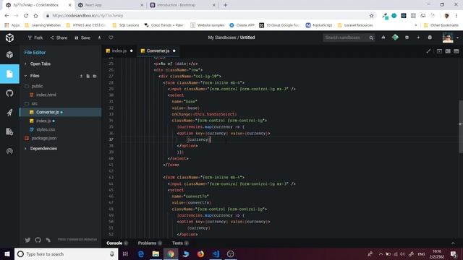Open the Create APP bookmark

242,25
